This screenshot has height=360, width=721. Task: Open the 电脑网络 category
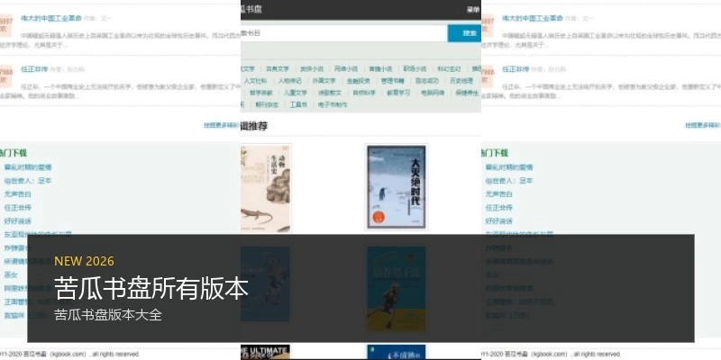(x=433, y=93)
